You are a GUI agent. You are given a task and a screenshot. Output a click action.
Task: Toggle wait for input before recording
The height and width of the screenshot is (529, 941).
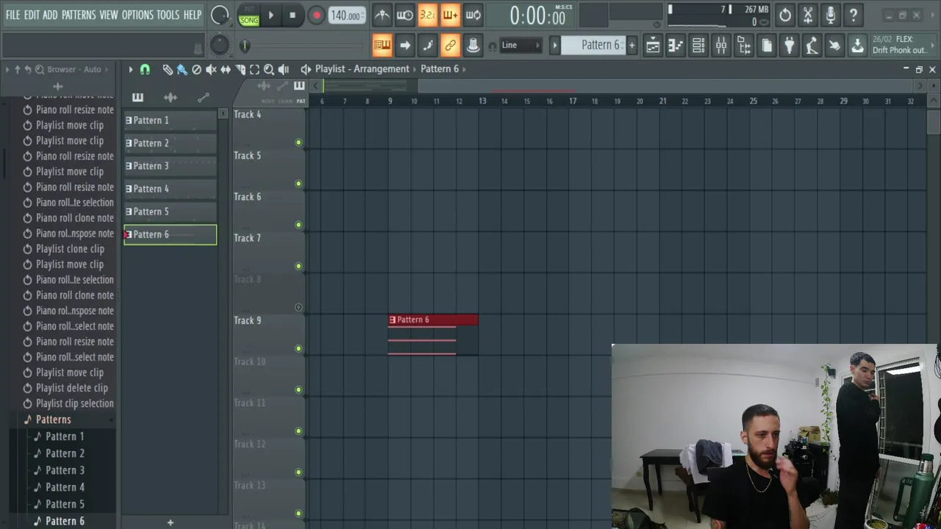405,15
